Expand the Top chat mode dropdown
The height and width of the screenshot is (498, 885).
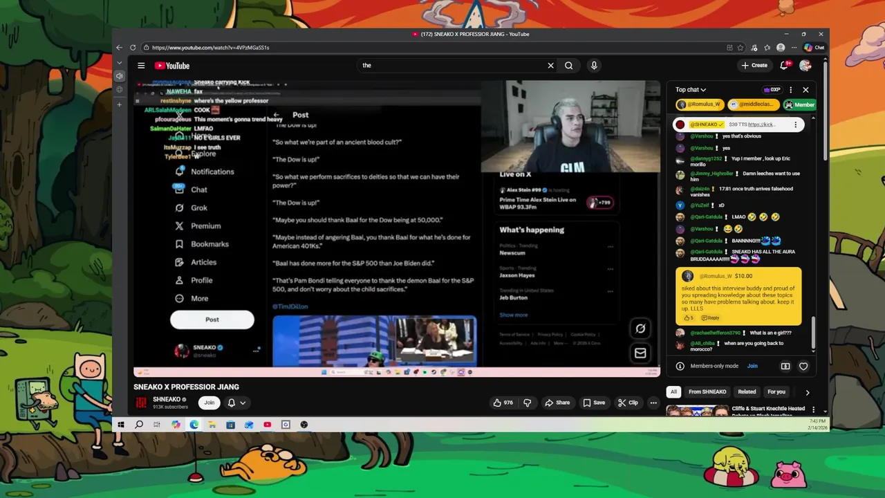pos(691,90)
